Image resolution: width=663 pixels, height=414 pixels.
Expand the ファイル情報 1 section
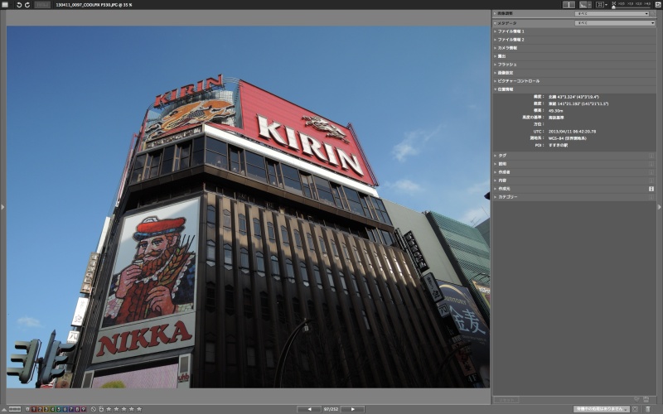(x=511, y=31)
